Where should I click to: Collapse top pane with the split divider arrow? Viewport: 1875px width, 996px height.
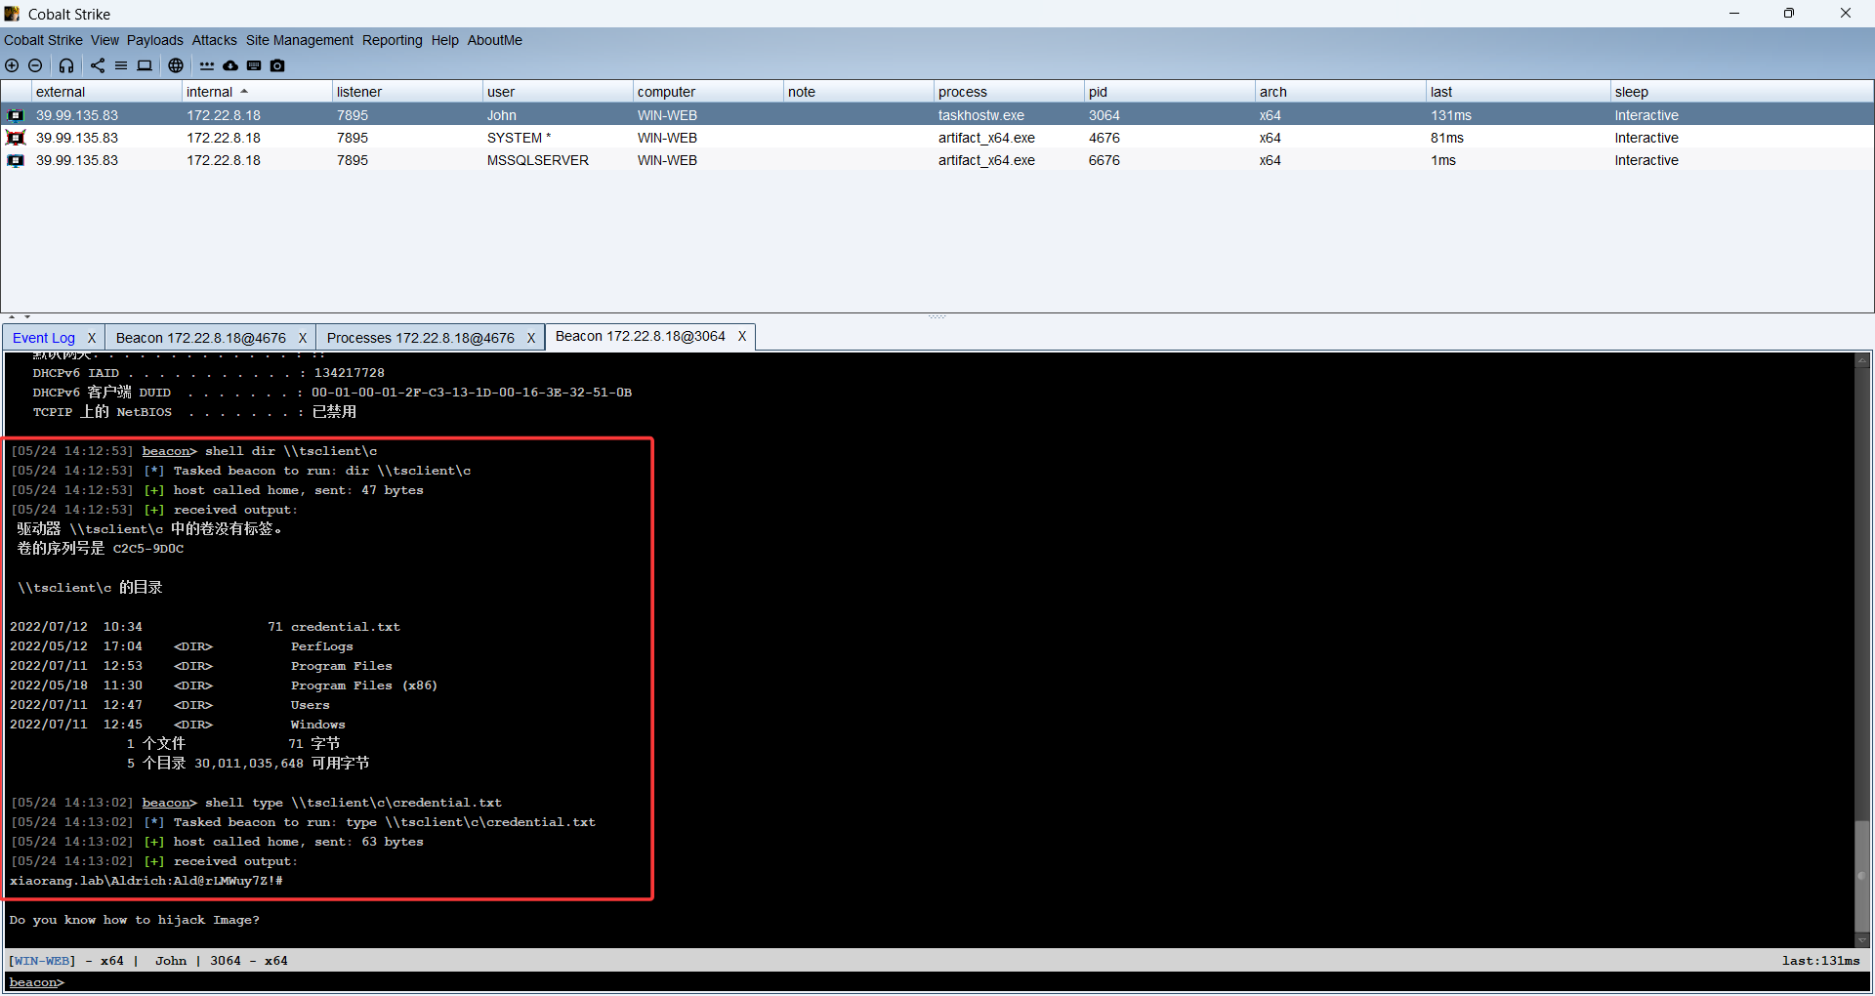click(12, 316)
